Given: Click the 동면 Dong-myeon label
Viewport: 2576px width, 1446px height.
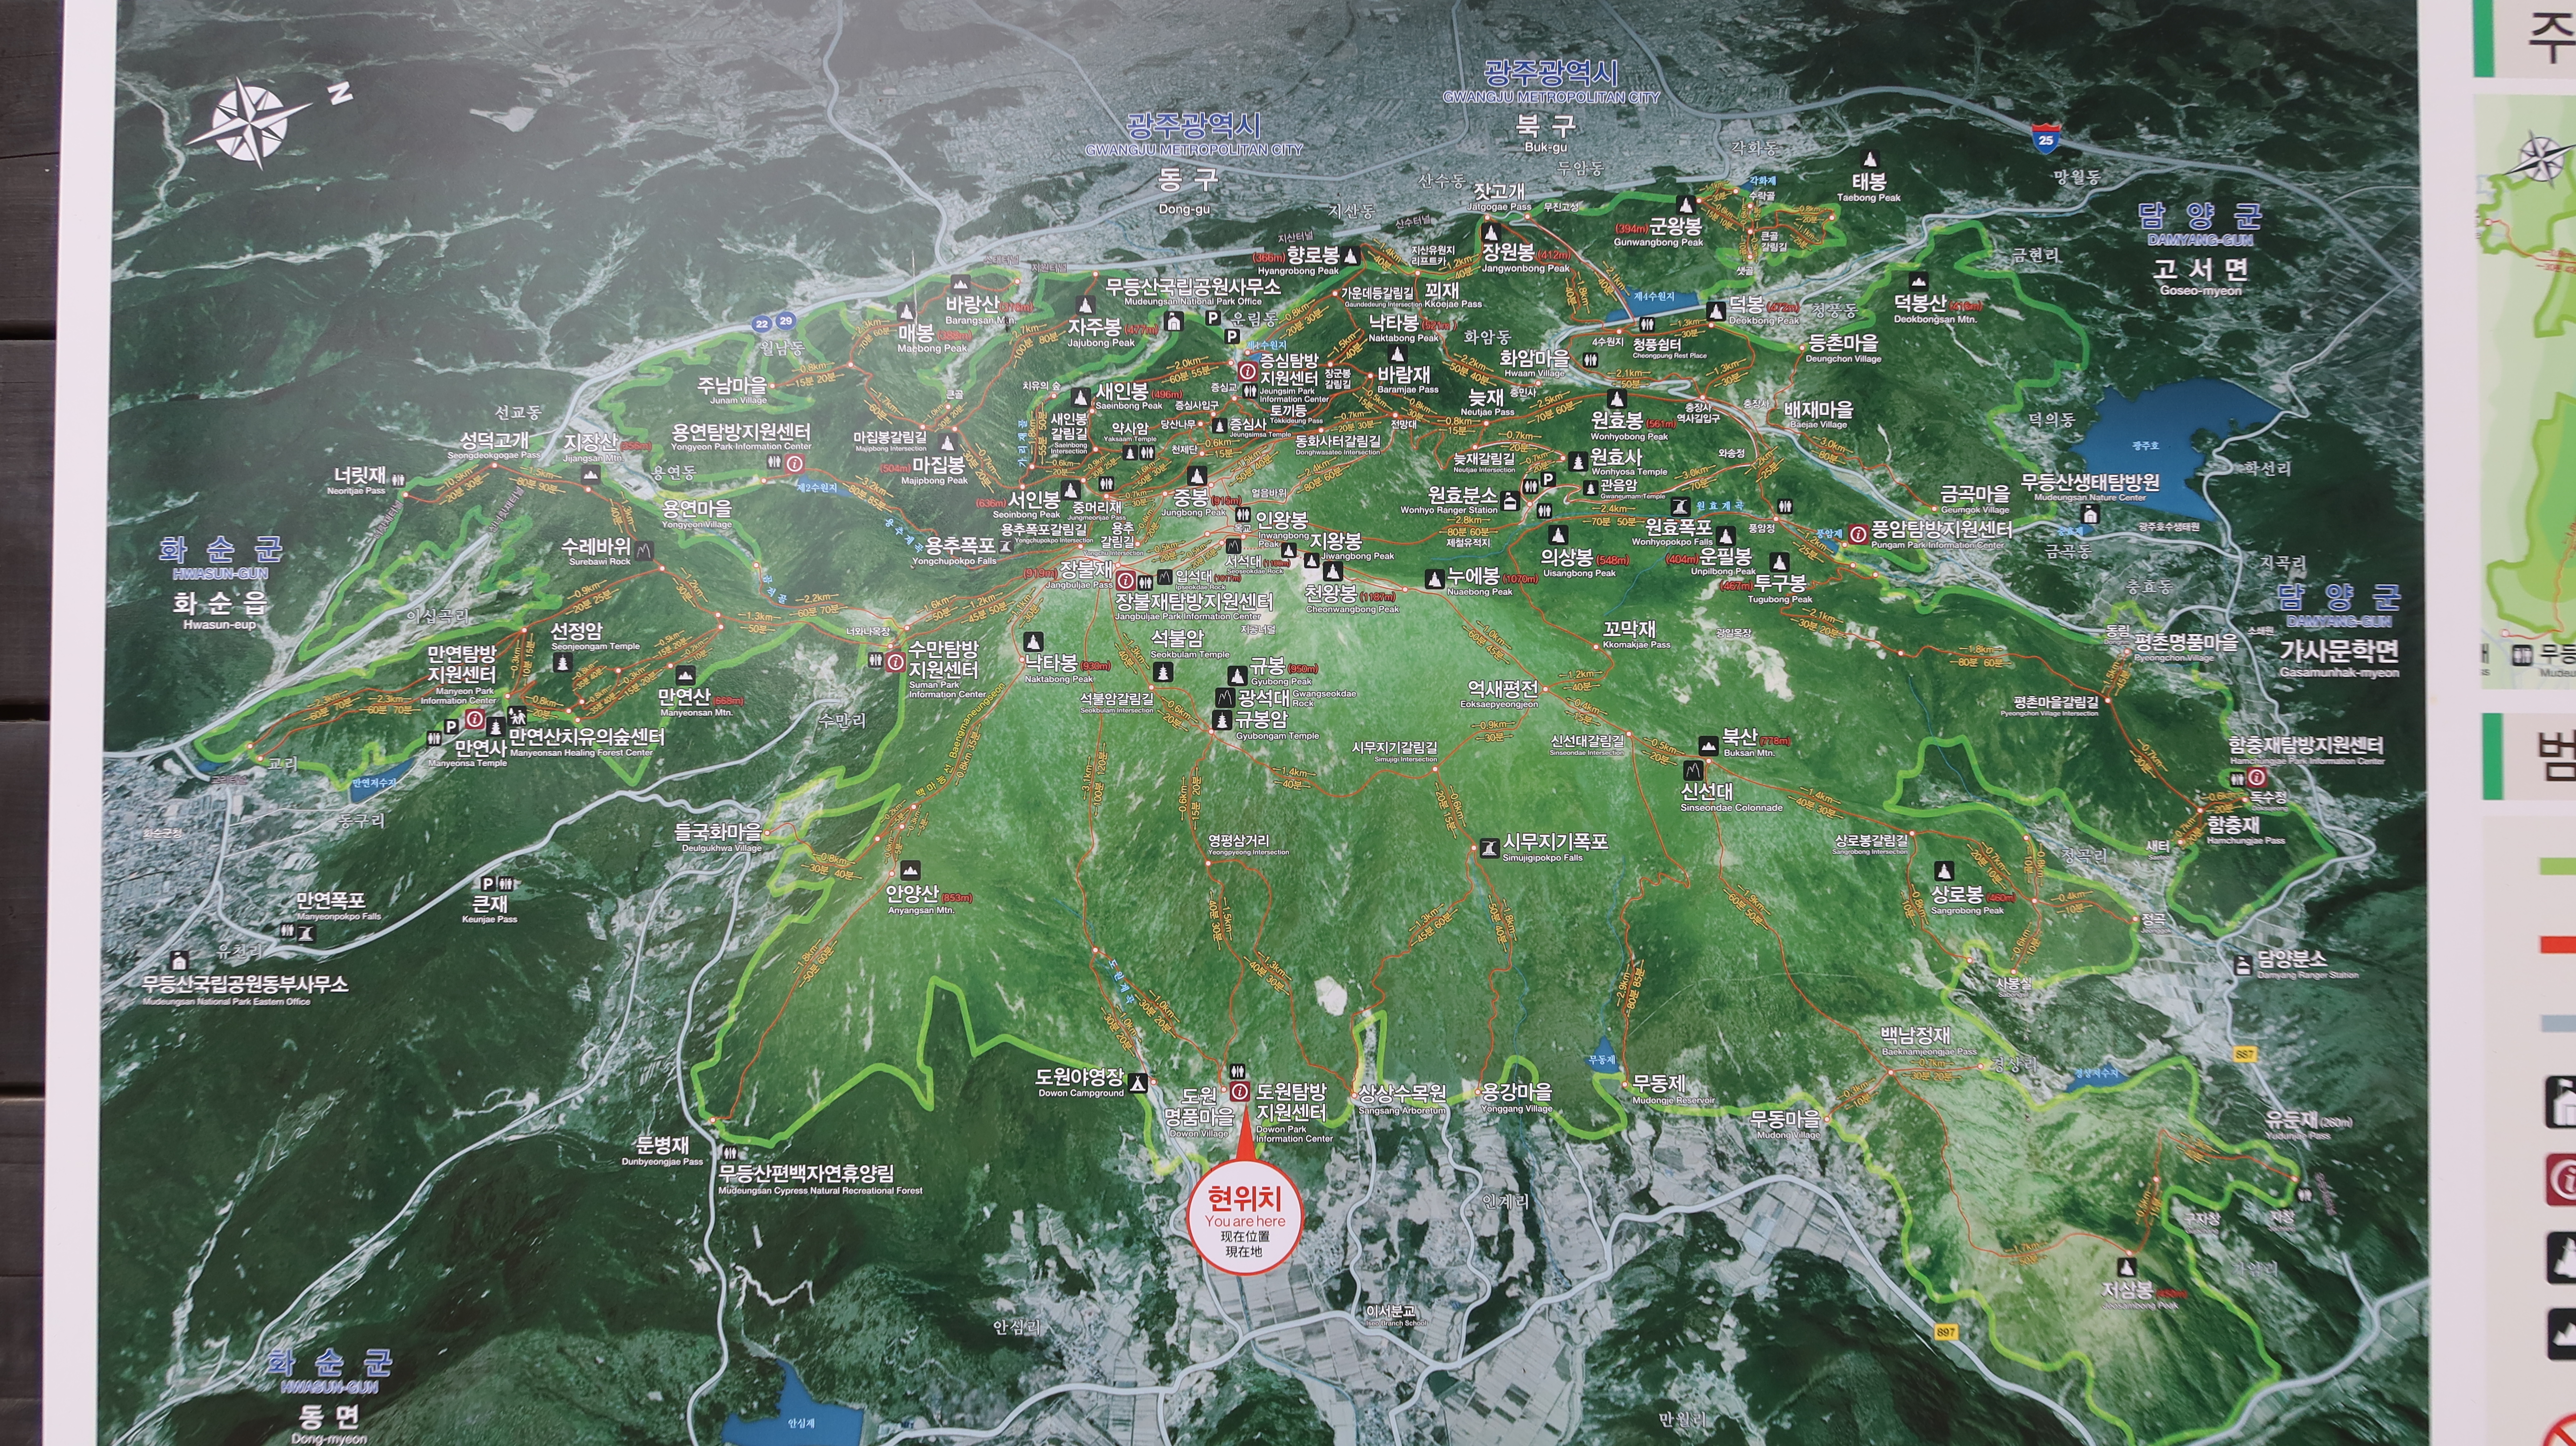Looking at the screenshot, I should point(329,1424).
